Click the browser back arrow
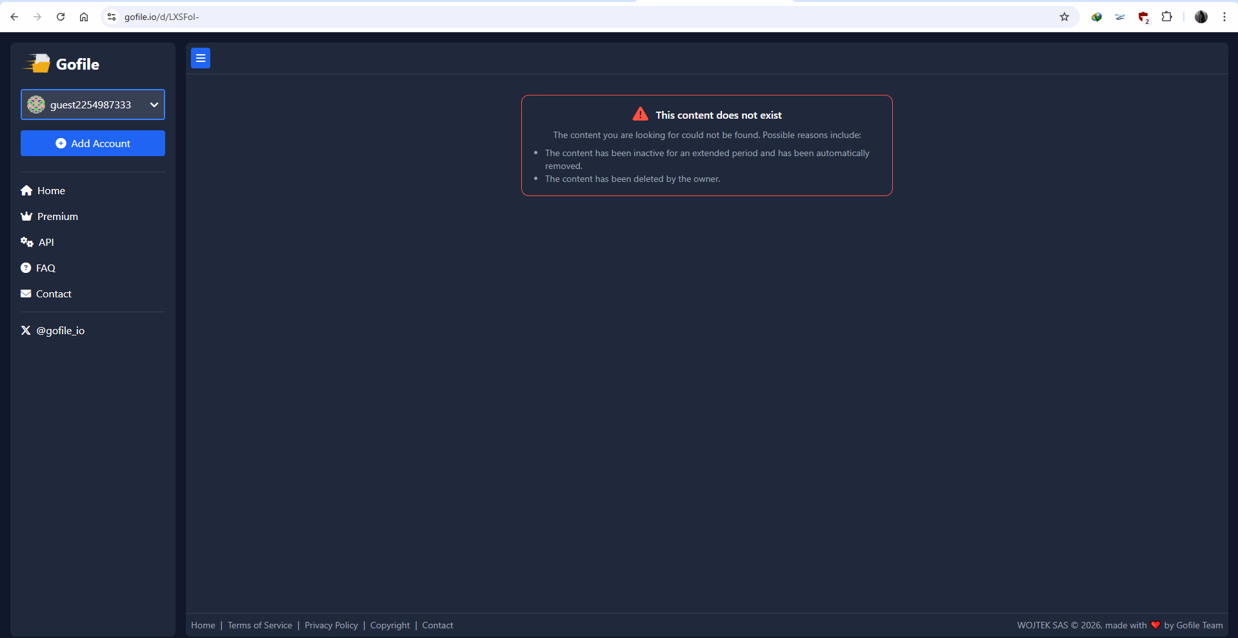 tap(14, 17)
